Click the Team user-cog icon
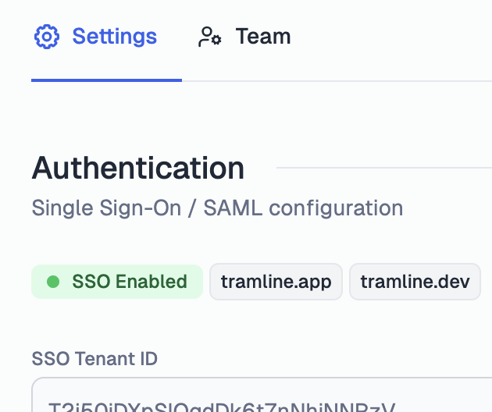This screenshot has width=492, height=412. (x=210, y=37)
